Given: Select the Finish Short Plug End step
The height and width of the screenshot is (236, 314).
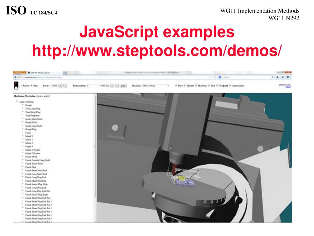Looking at the screenshot, I should coord(36,181).
